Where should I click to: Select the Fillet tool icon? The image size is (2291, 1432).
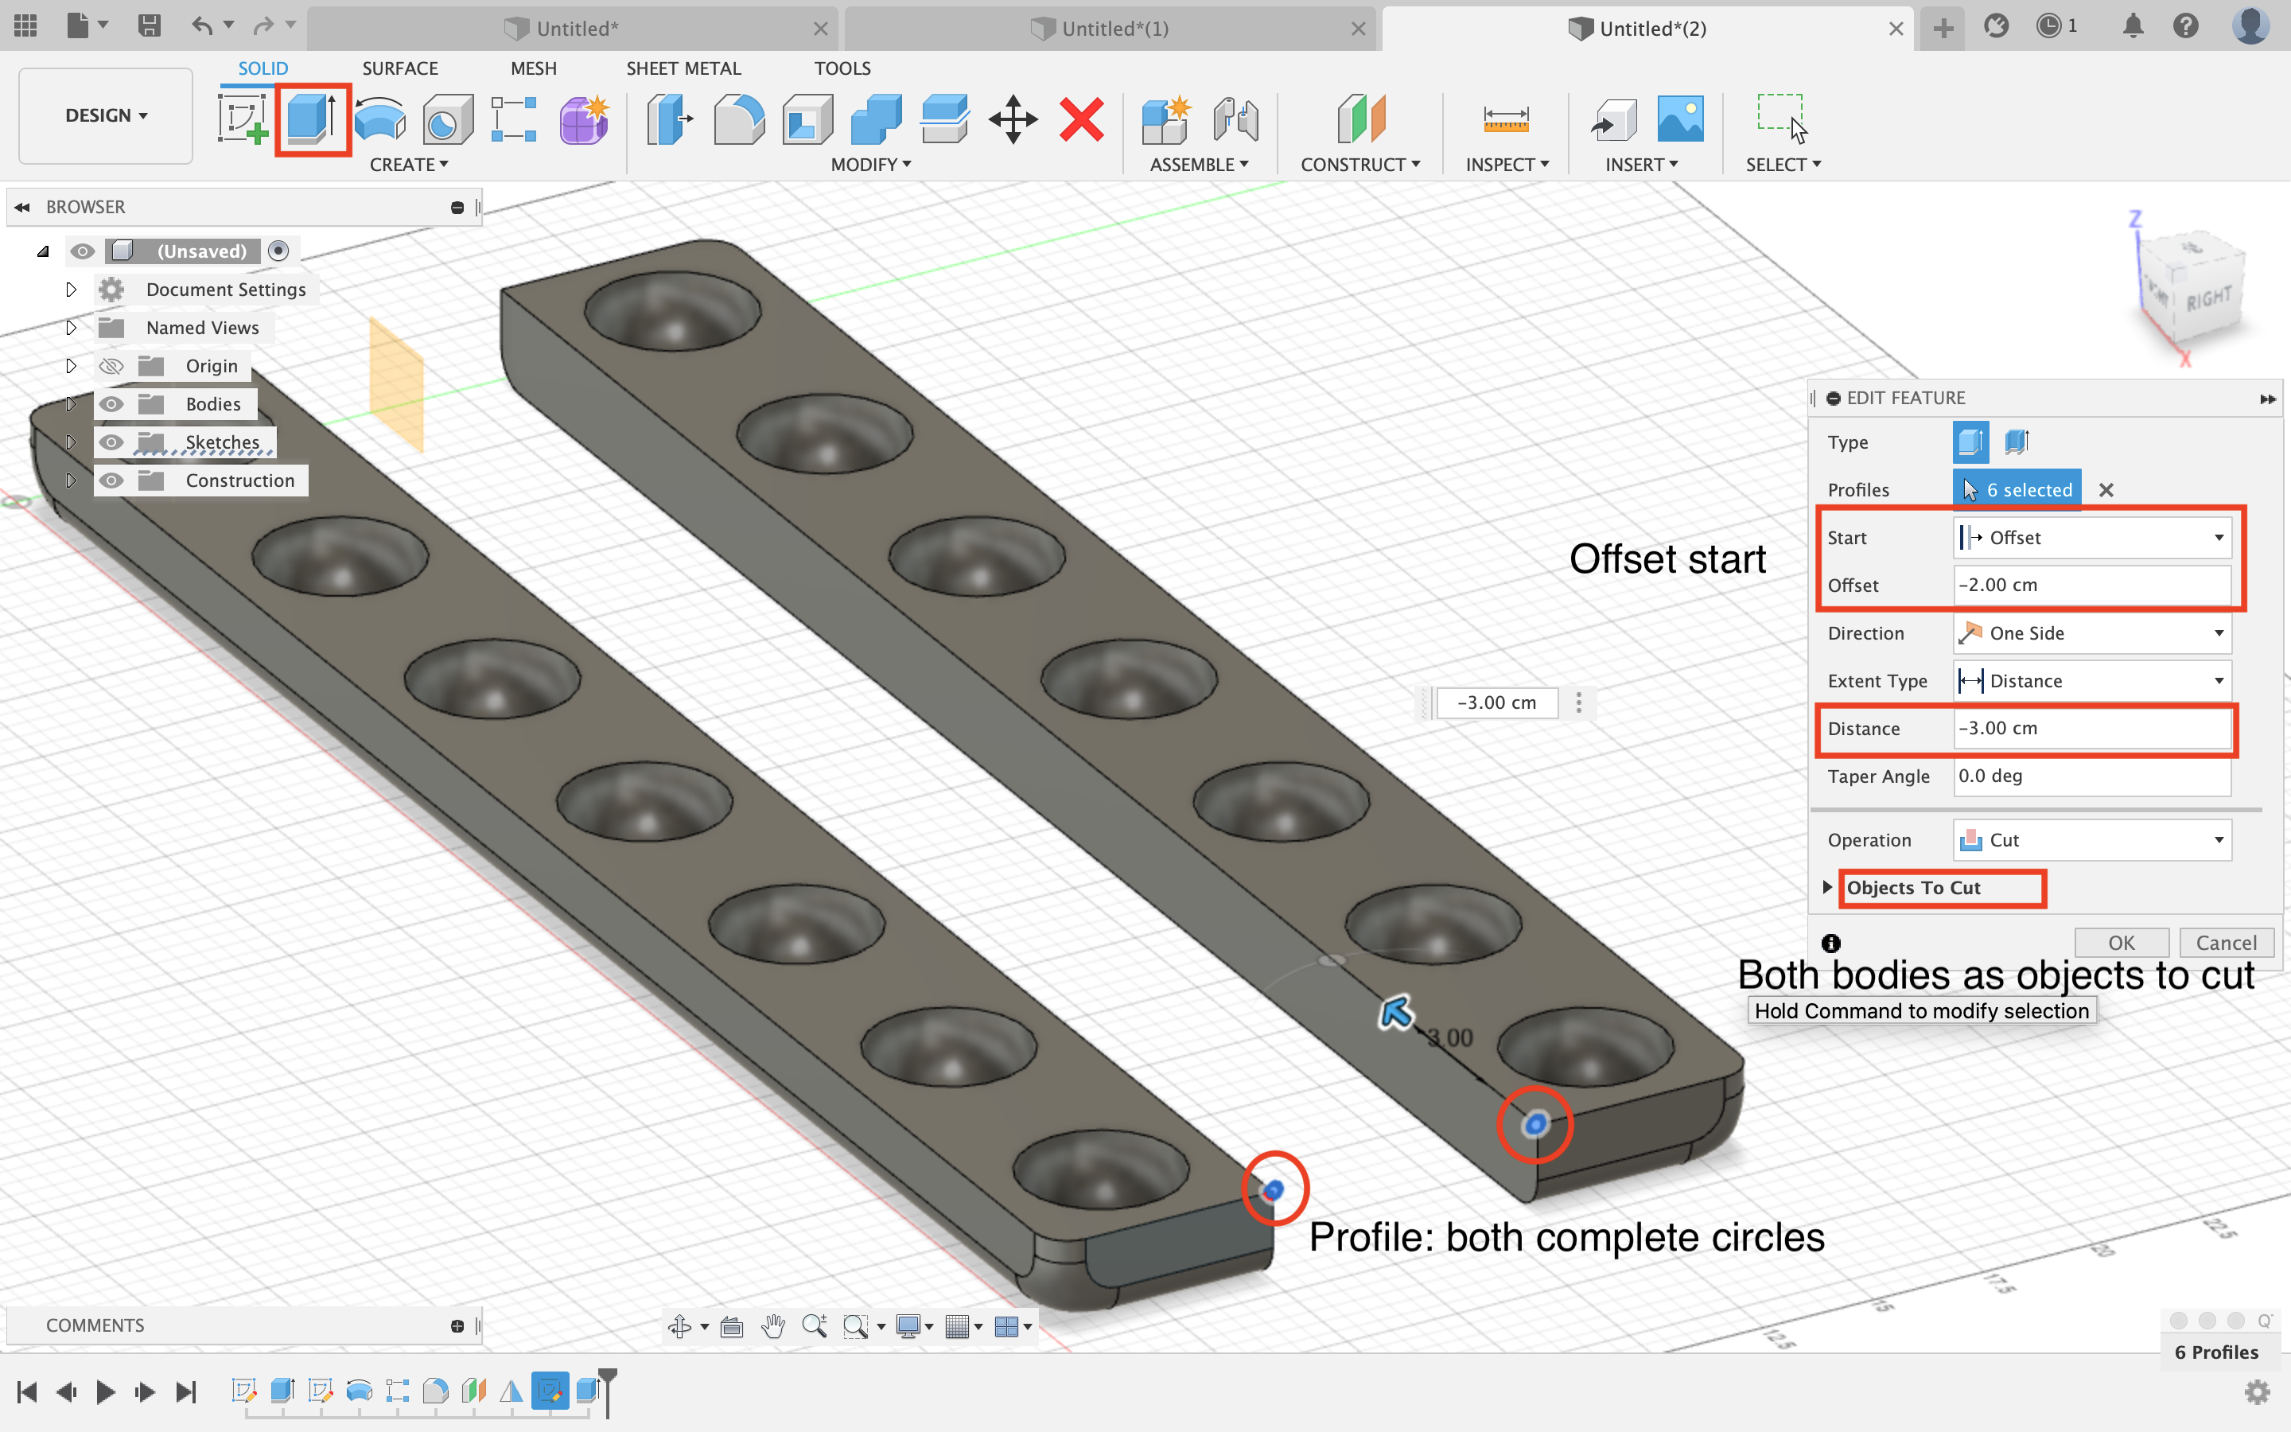[738, 119]
